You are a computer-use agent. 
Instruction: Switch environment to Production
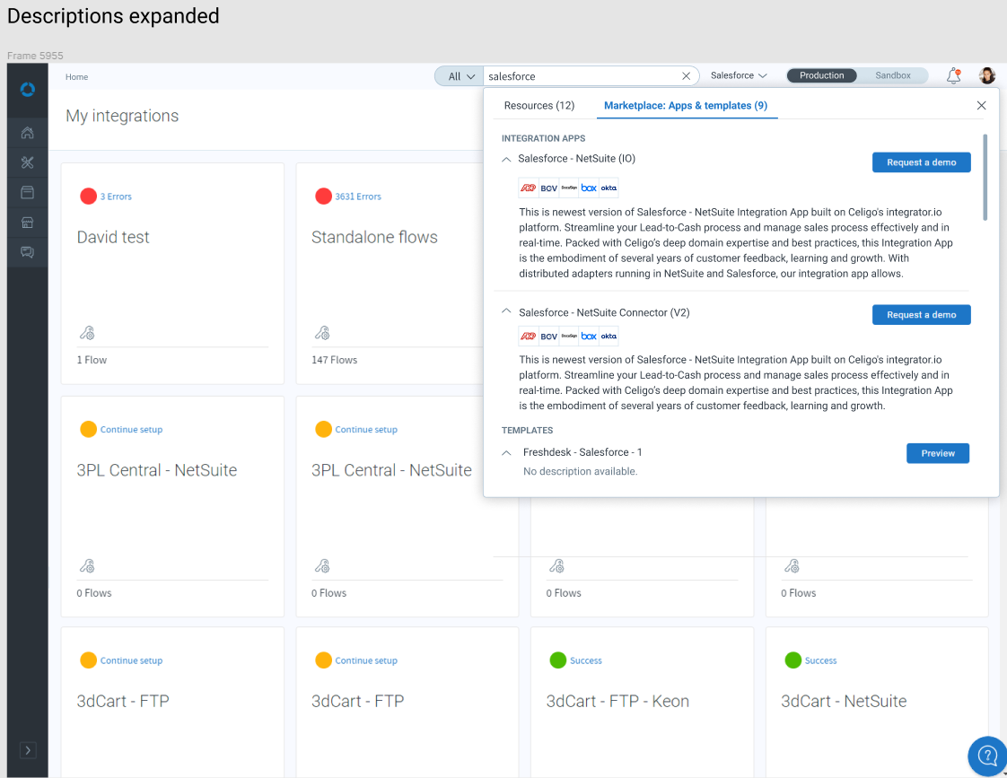(821, 76)
